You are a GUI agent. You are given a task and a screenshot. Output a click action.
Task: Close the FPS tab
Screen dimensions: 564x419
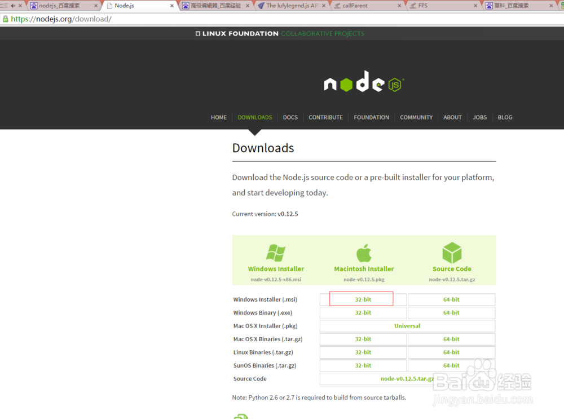point(475,6)
